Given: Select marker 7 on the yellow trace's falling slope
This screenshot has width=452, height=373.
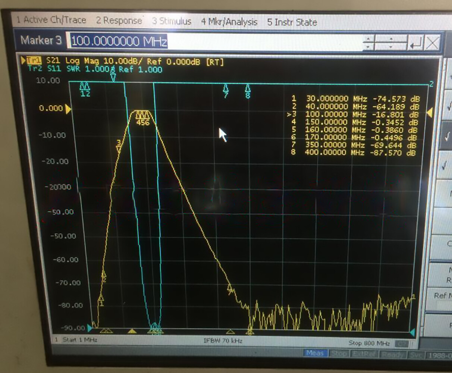Looking at the screenshot, I should click(x=230, y=289).
